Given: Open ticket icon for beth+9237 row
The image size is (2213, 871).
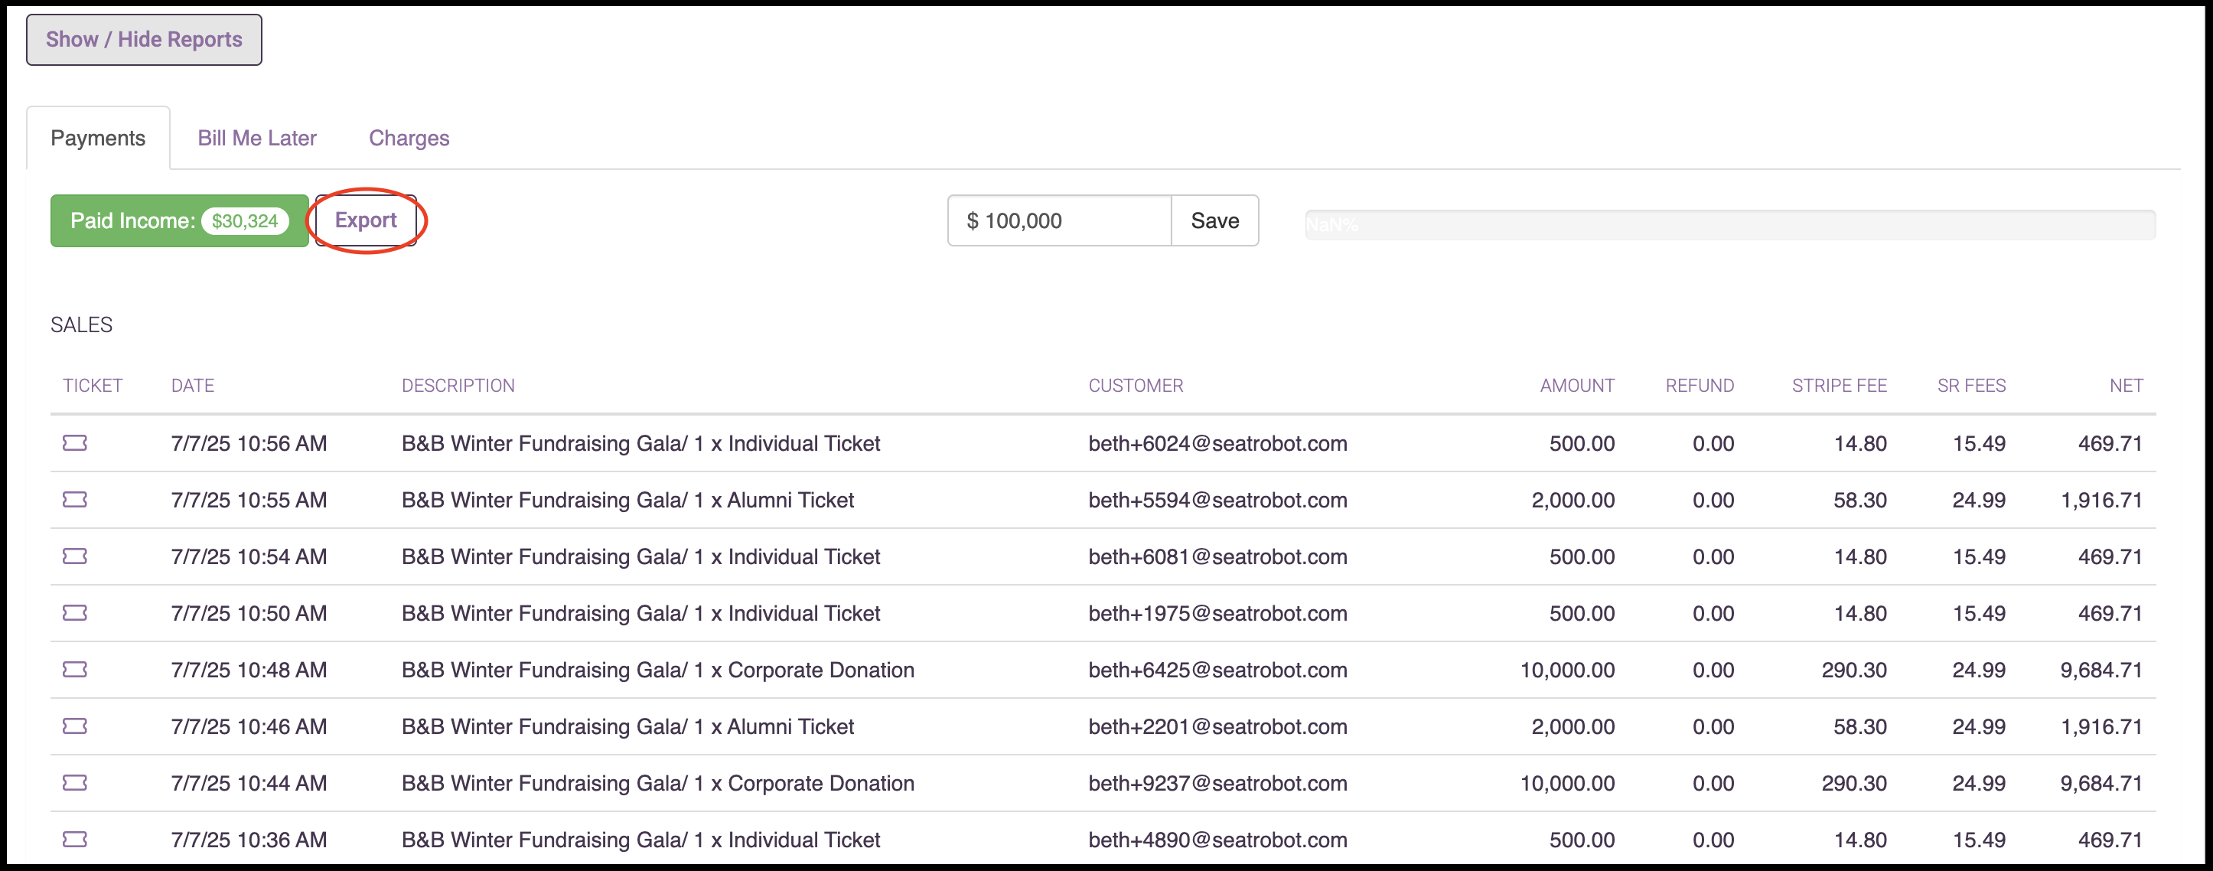Looking at the screenshot, I should click(75, 784).
